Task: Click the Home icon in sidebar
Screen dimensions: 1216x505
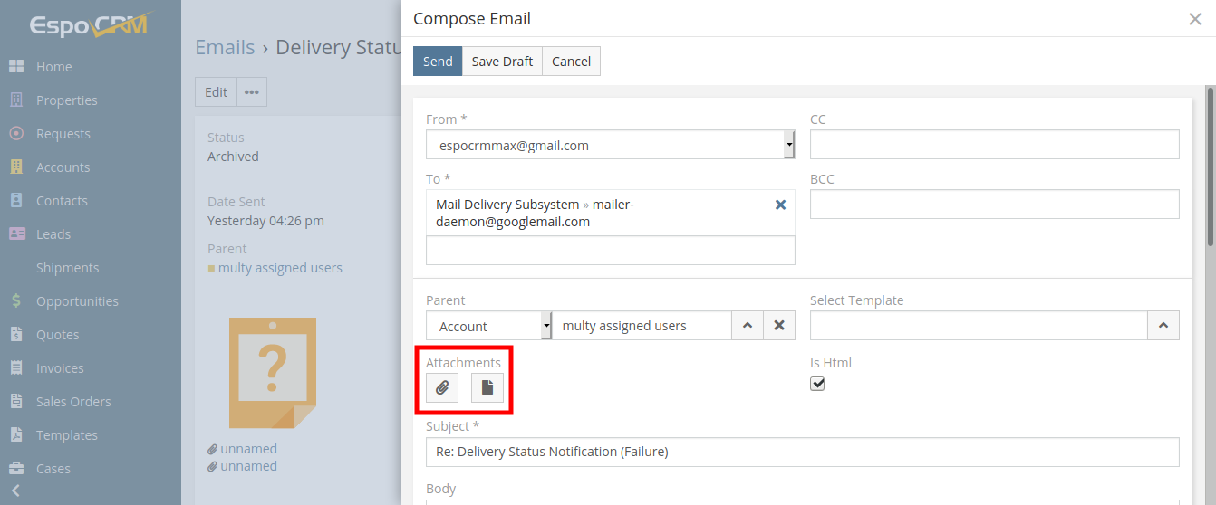Action: 16,67
